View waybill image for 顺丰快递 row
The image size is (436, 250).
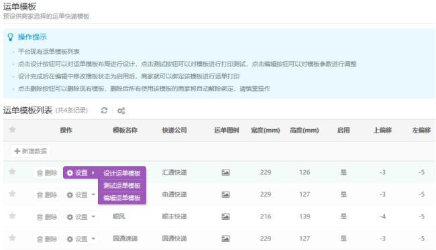pos(225,216)
